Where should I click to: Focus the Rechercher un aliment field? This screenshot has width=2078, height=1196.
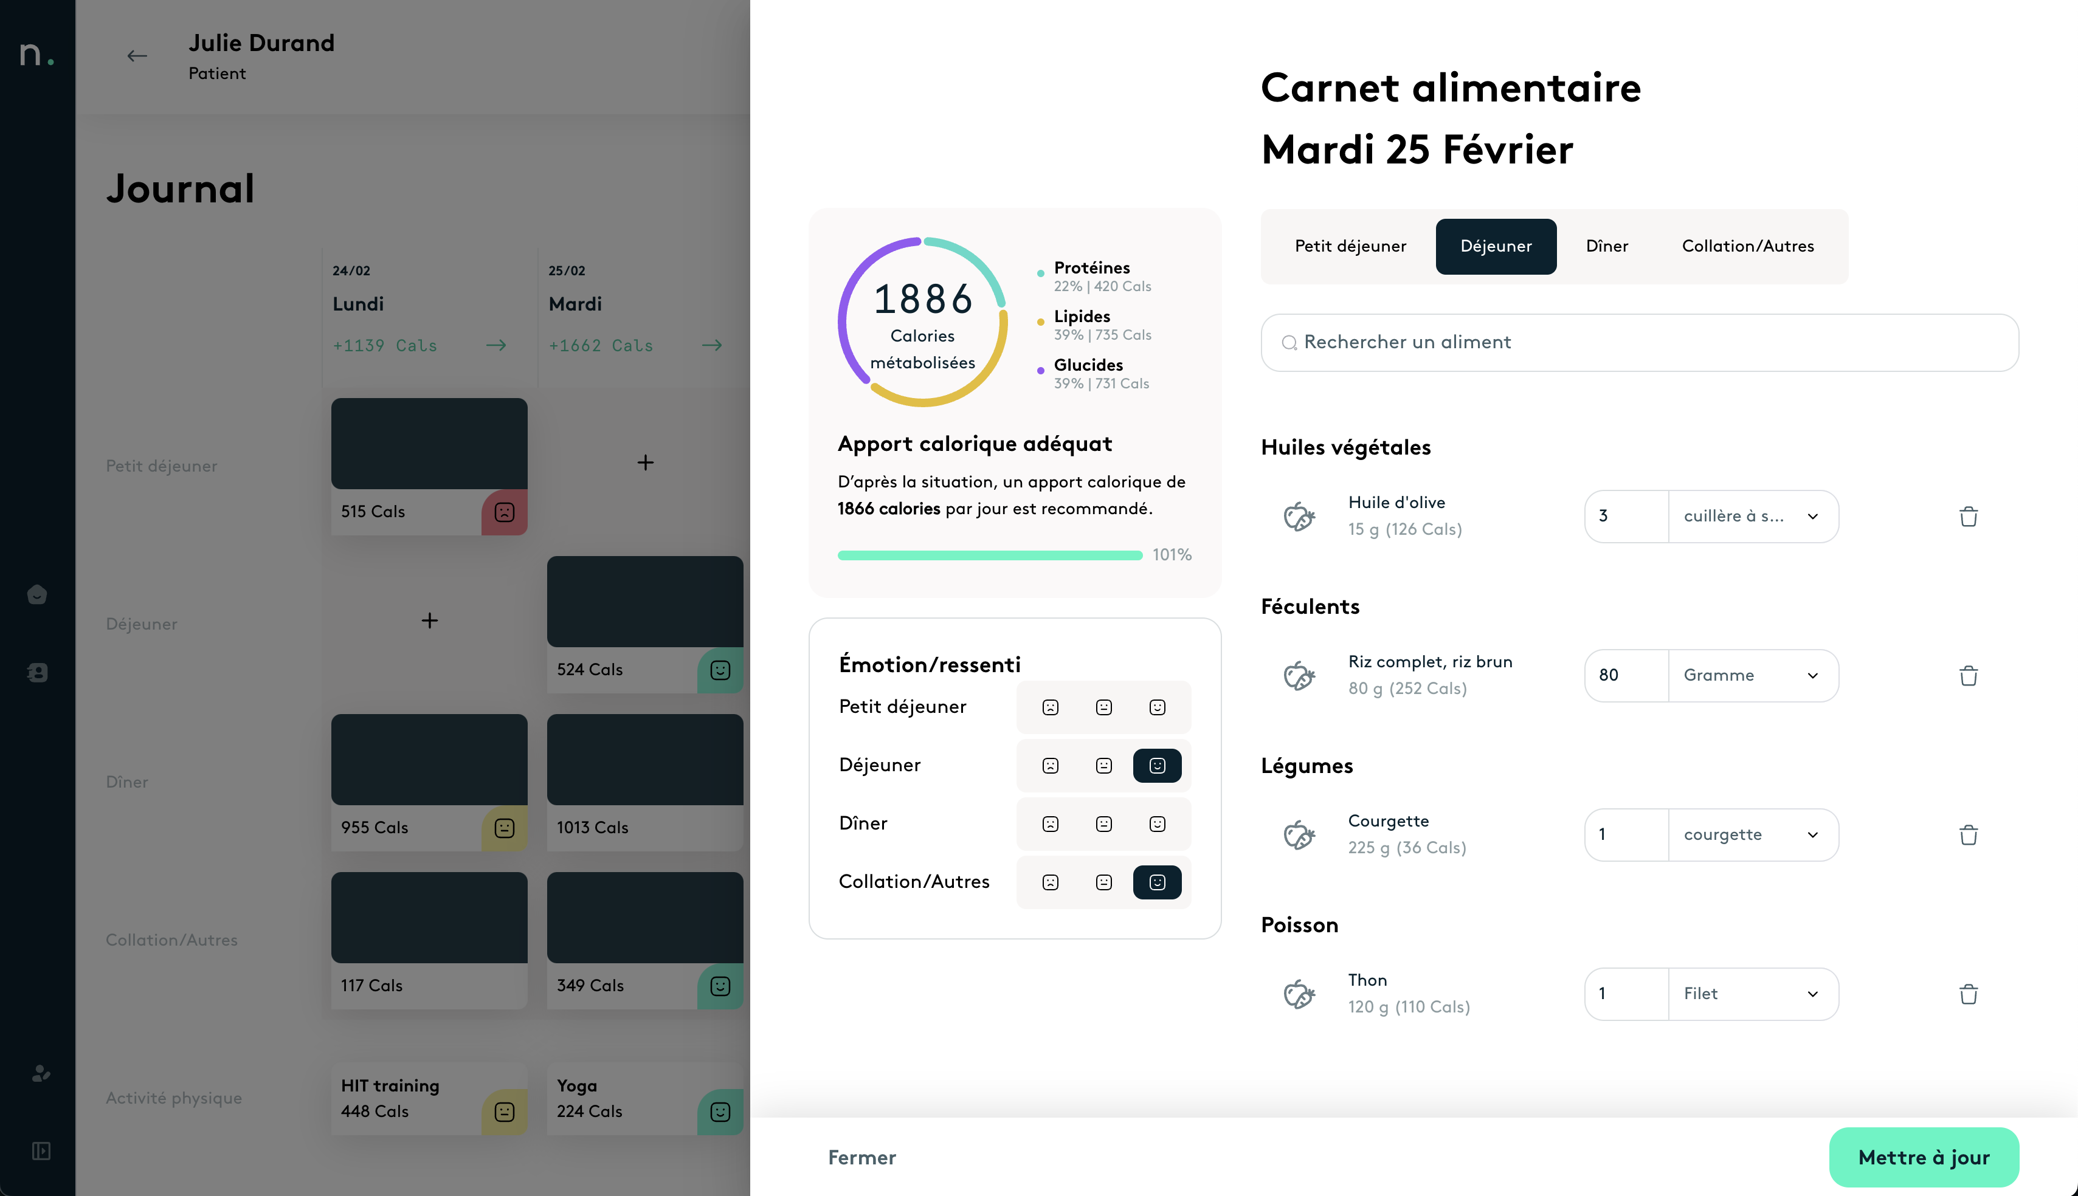click(x=1639, y=343)
